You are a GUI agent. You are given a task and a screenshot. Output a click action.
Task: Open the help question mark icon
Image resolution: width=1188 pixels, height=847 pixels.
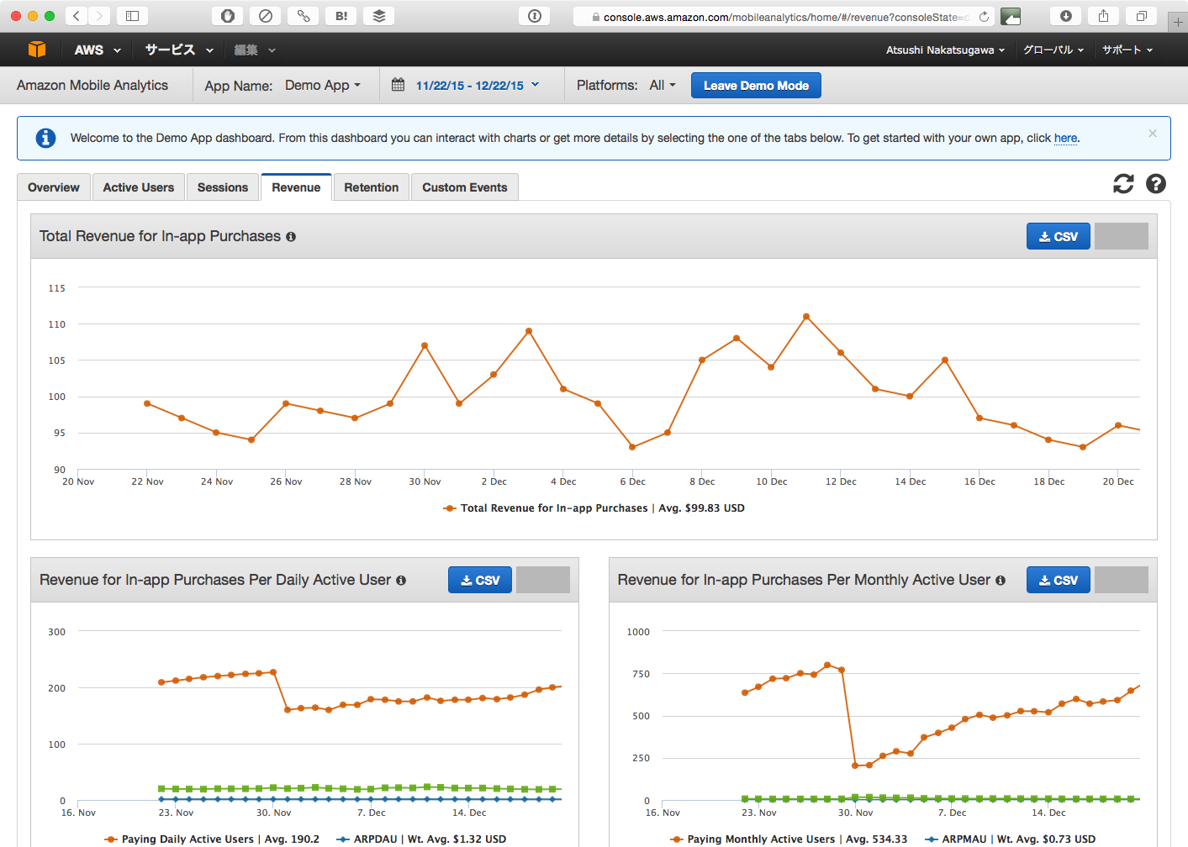click(1156, 184)
